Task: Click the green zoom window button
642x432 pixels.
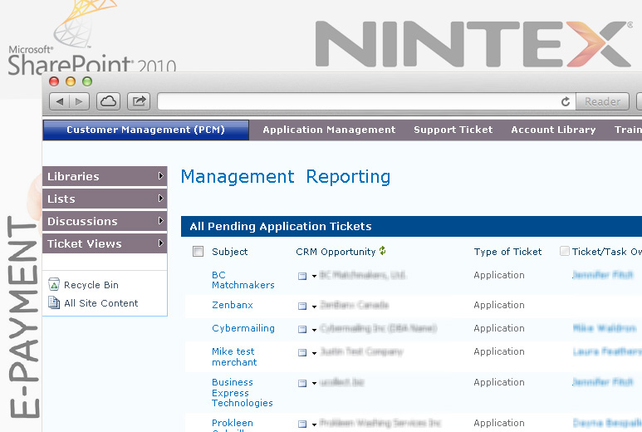Action: tap(87, 81)
